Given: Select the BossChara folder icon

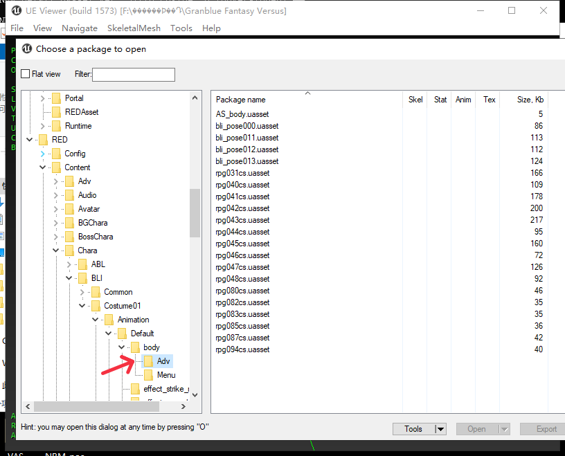Looking at the screenshot, I should pos(69,237).
